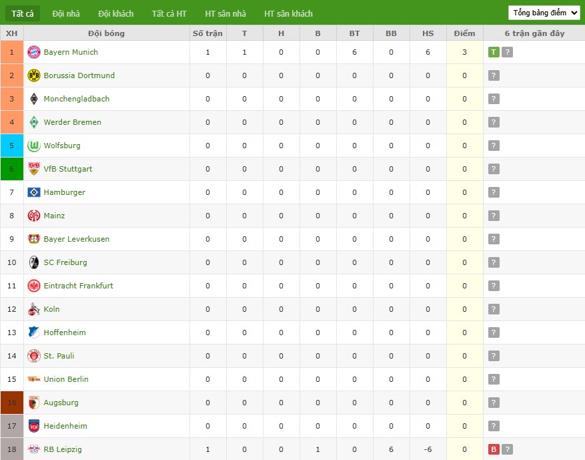Viewport: 585px width, 460px height.
Task: Select the Đội khách tab
Action: click(115, 13)
